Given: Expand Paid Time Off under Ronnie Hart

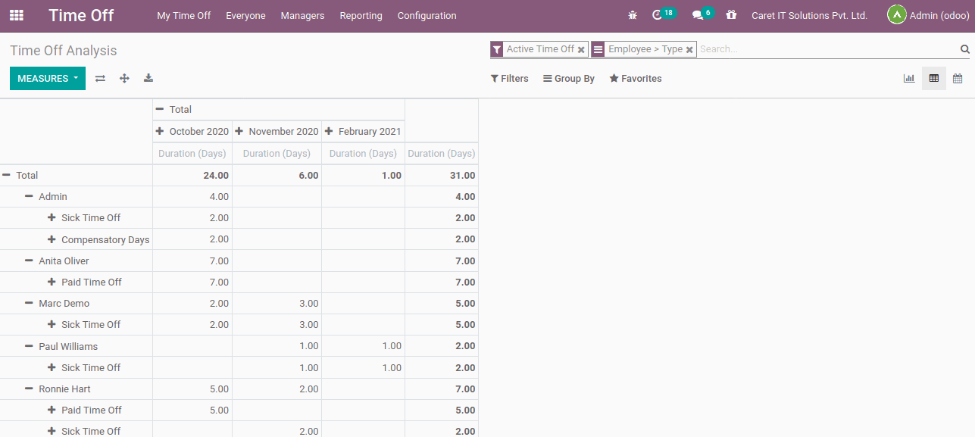Looking at the screenshot, I should tap(52, 410).
